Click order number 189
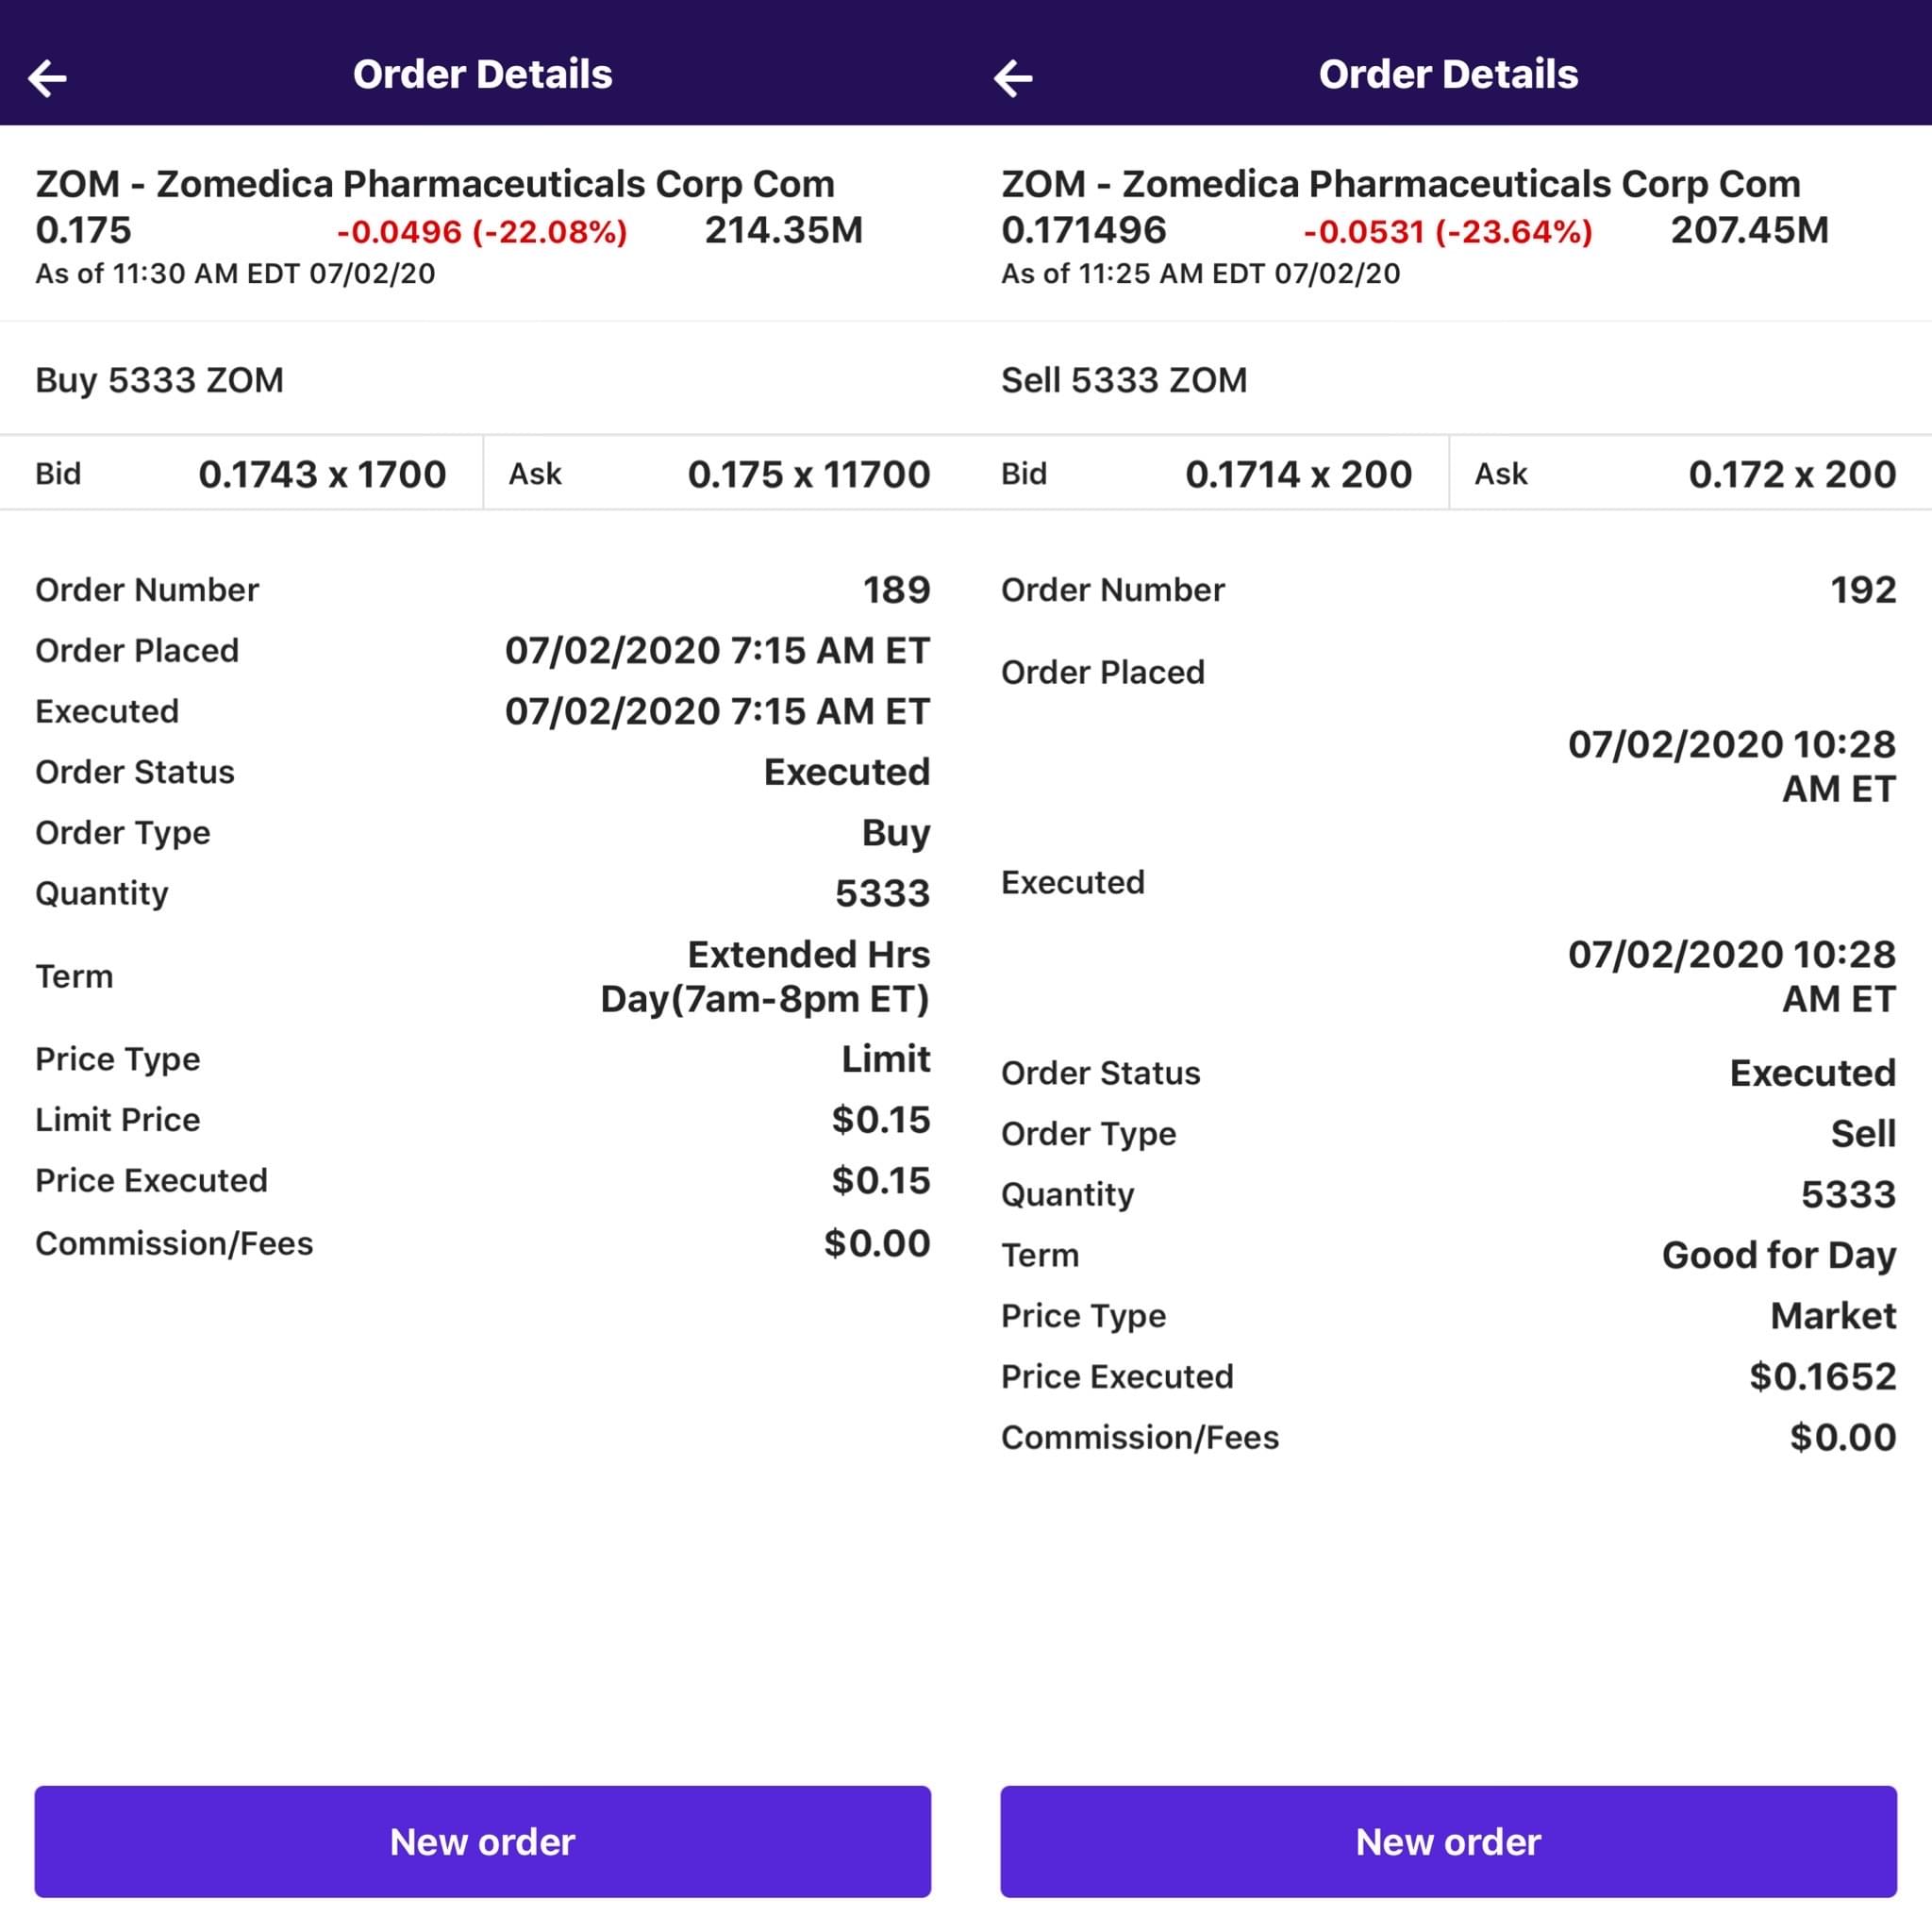This screenshot has height=1932, width=1932. pos(896,590)
